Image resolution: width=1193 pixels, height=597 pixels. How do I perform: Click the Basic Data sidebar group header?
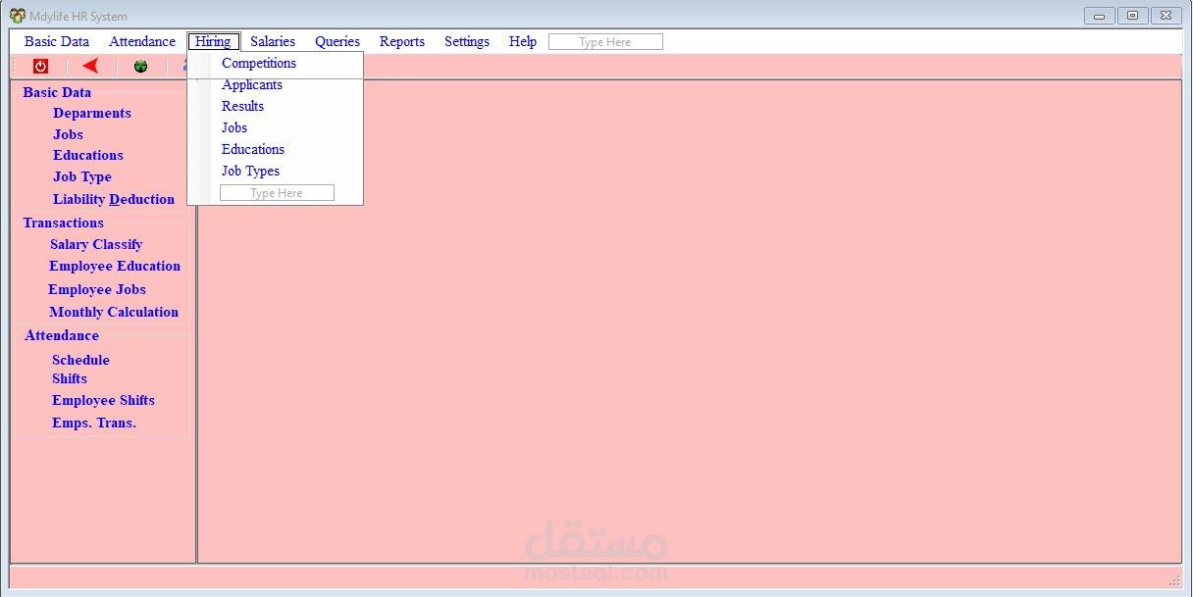57,92
